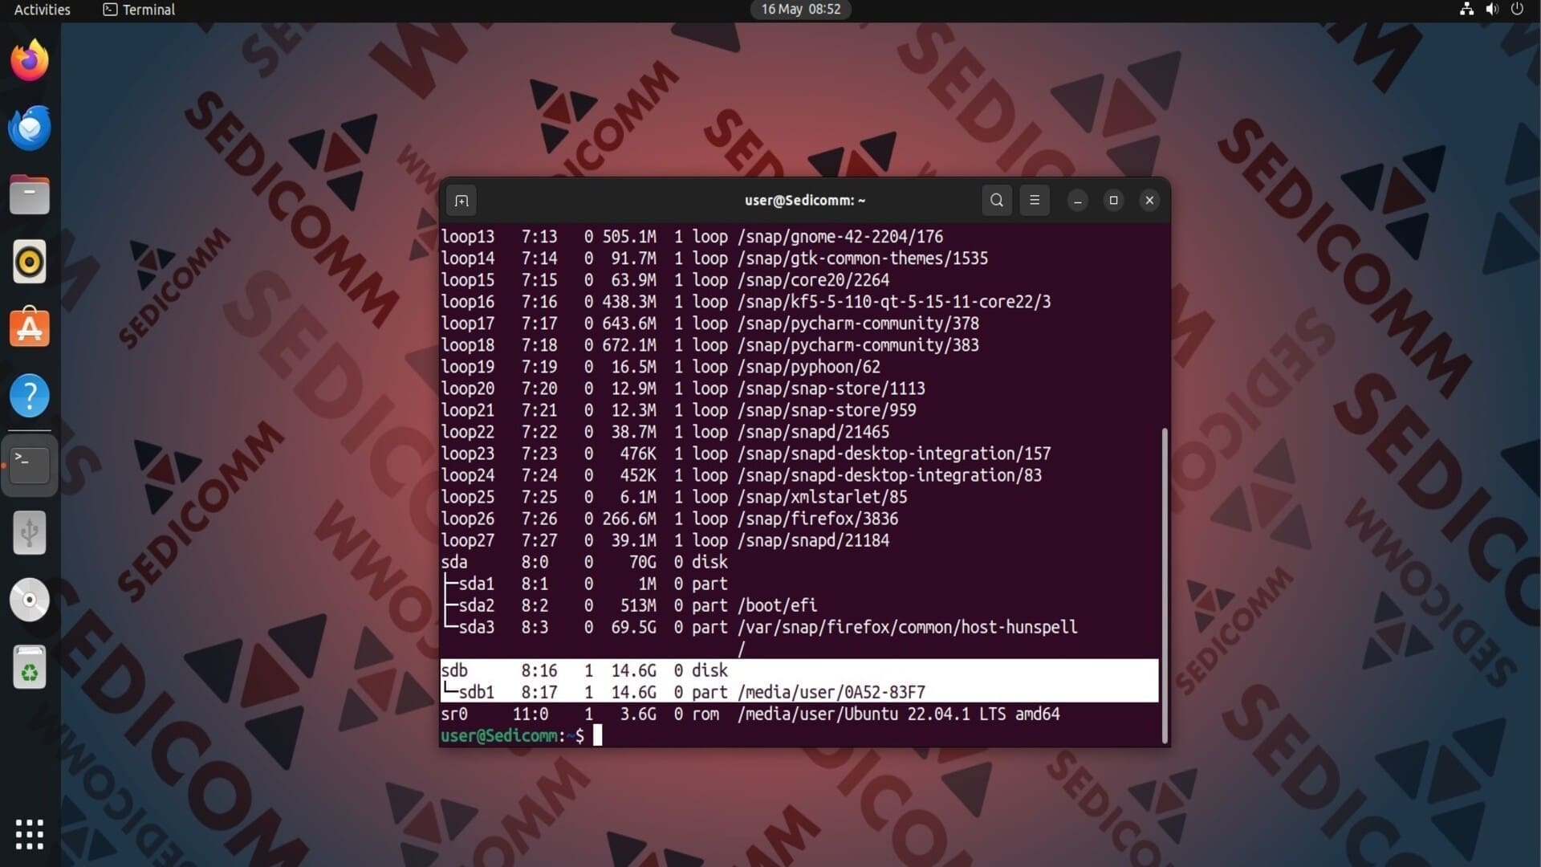
Task: Open the Activities overview
Action: coord(43,10)
